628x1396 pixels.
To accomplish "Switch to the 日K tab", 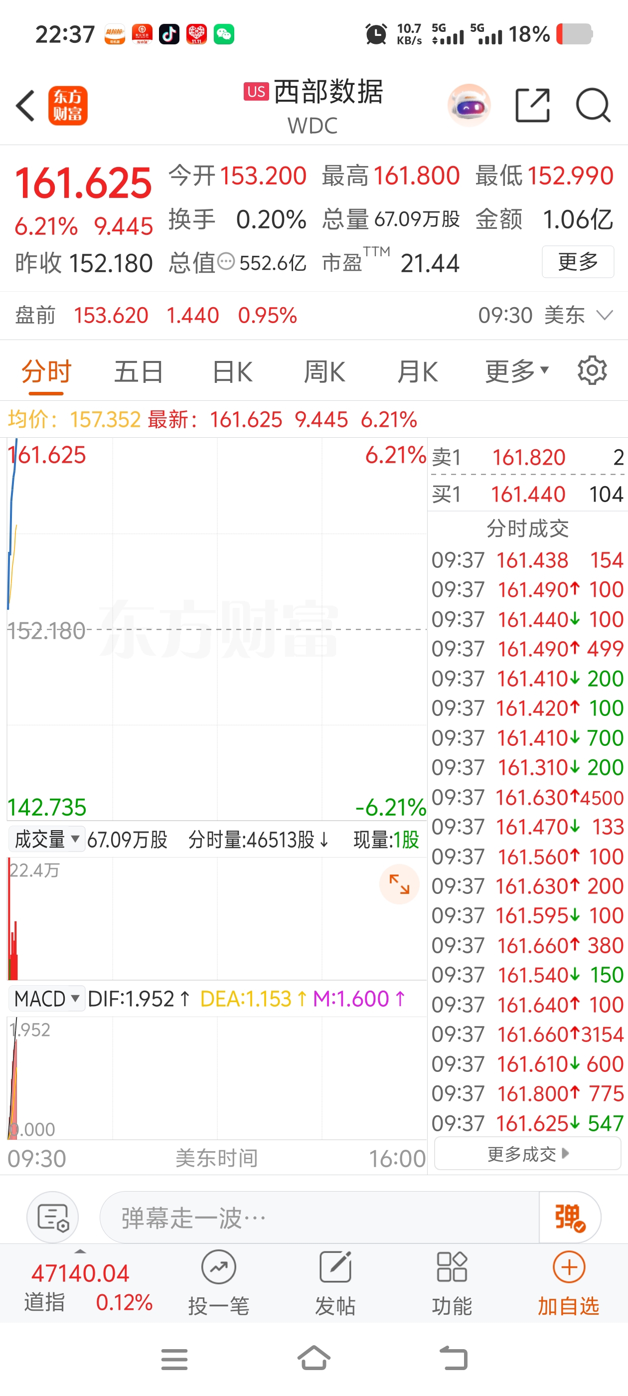I will click(x=232, y=372).
